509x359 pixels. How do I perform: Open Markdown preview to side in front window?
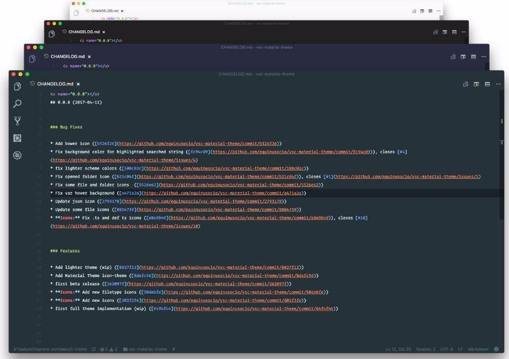point(466,84)
